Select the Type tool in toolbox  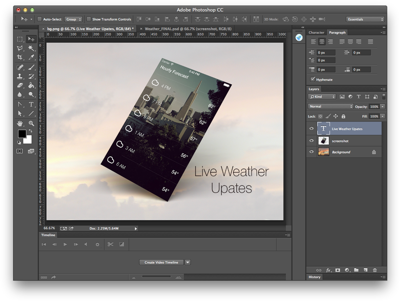(x=31, y=104)
